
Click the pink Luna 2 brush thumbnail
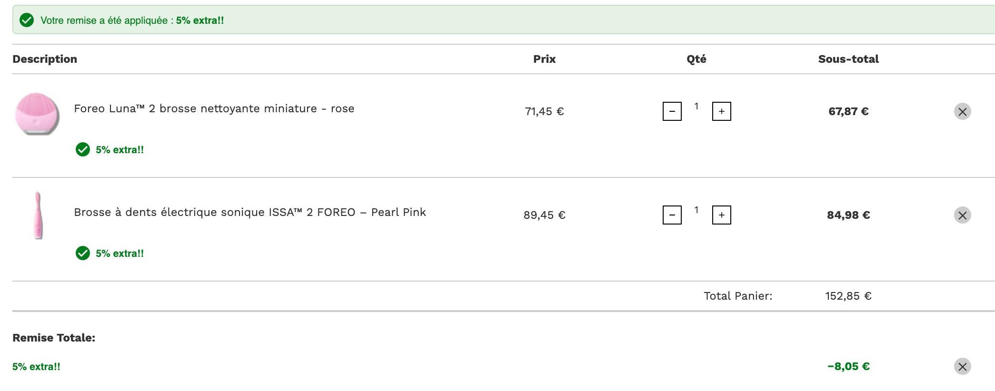pos(37,114)
